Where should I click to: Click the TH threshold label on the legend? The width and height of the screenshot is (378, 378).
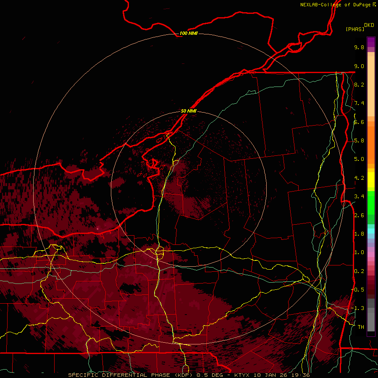pos(361,327)
